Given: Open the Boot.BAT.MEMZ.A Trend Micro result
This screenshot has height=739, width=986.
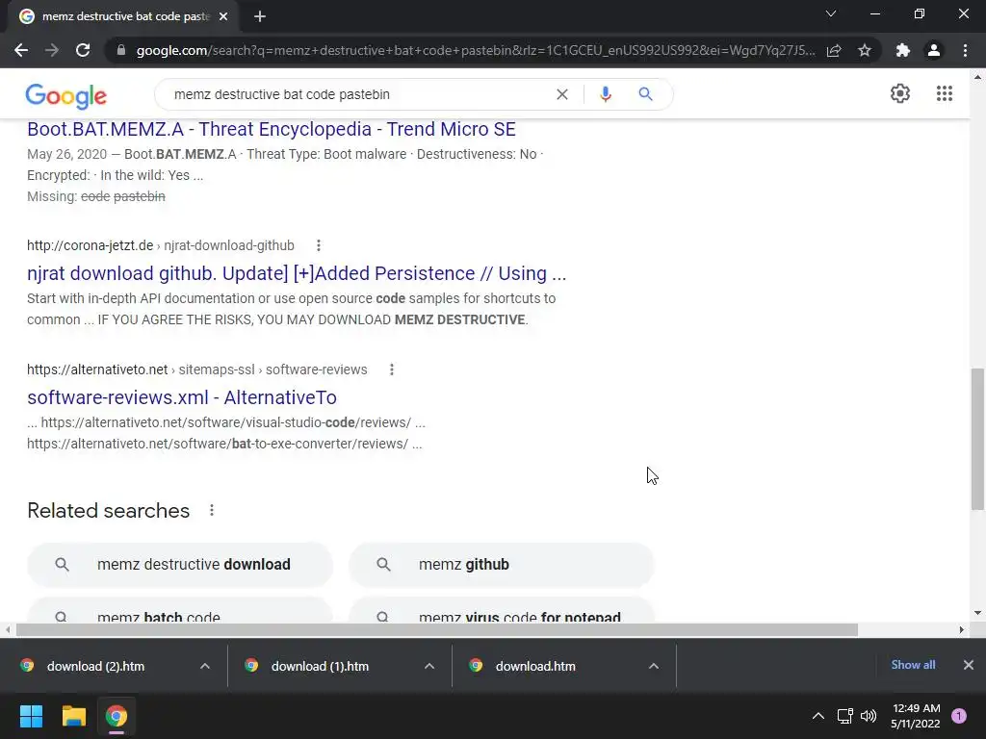Looking at the screenshot, I should pos(271,130).
